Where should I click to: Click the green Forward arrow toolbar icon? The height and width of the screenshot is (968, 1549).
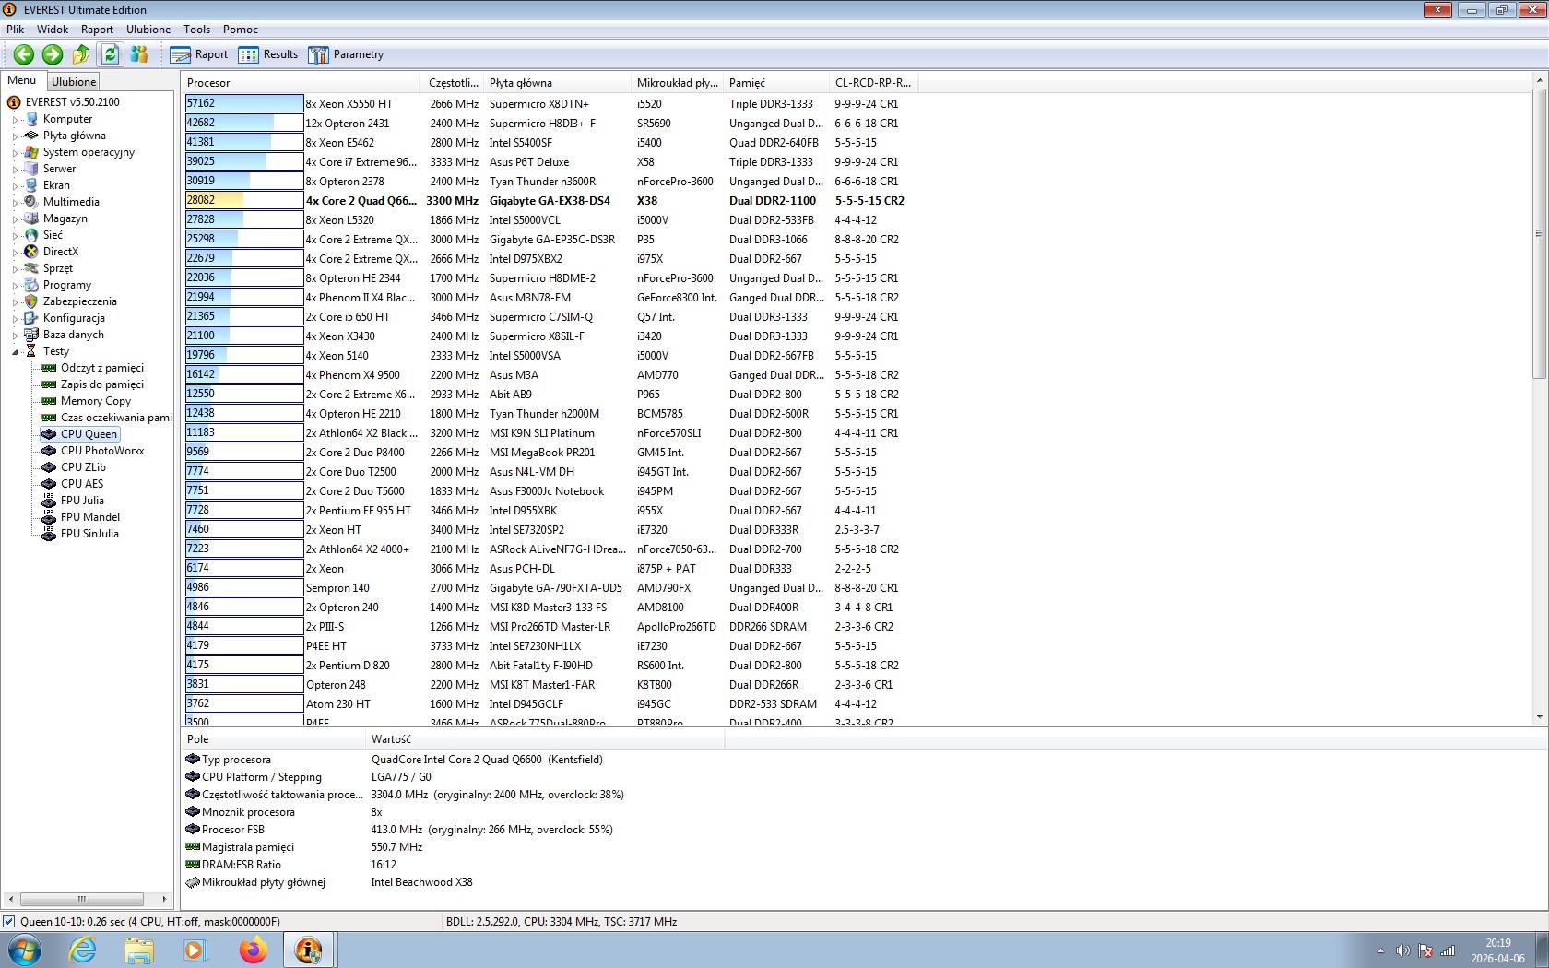53,54
